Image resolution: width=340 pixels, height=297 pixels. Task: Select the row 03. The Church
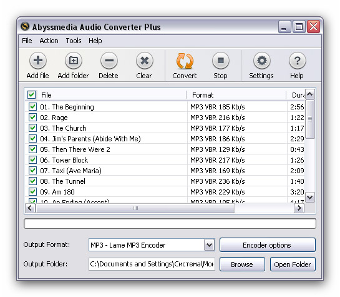pos(165,128)
